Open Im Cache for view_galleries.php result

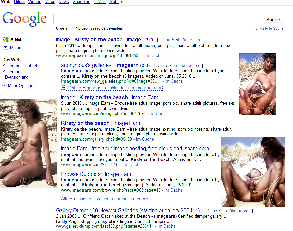click(174, 81)
